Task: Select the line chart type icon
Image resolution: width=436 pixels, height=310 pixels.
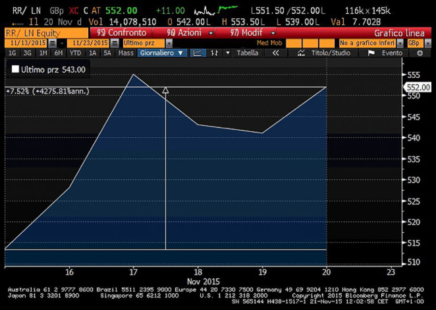Action: pos(198,53)
